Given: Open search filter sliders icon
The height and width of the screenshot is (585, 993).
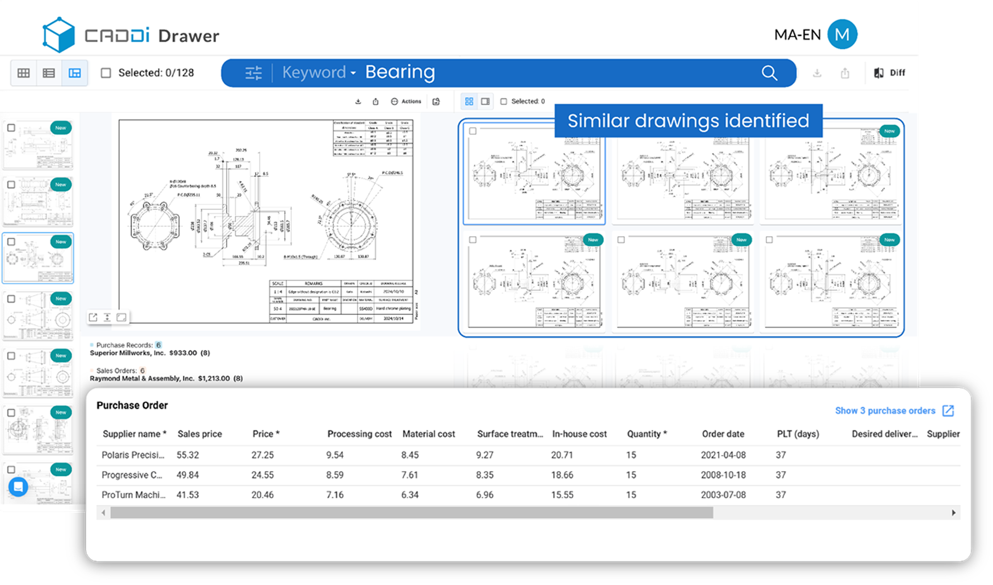Looking at the screenshot, I should [x=253, y=73].
